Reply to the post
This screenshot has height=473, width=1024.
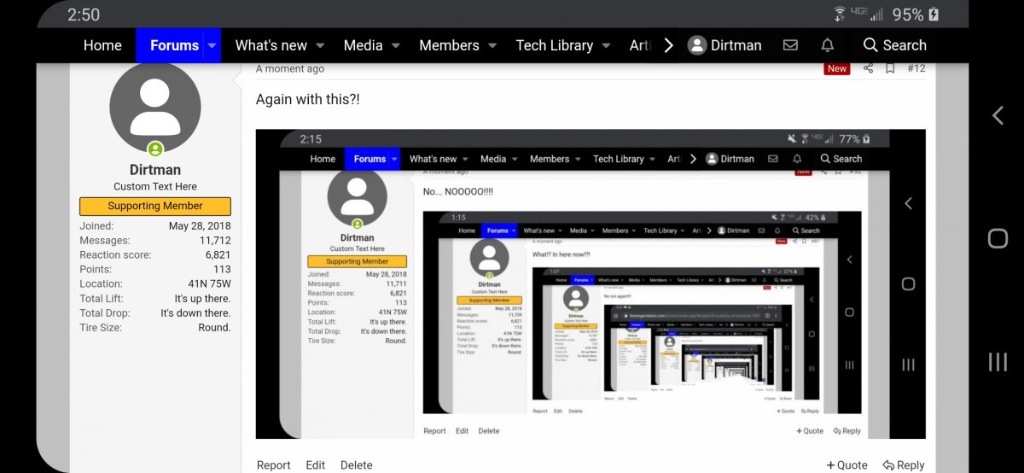(904, 465)
